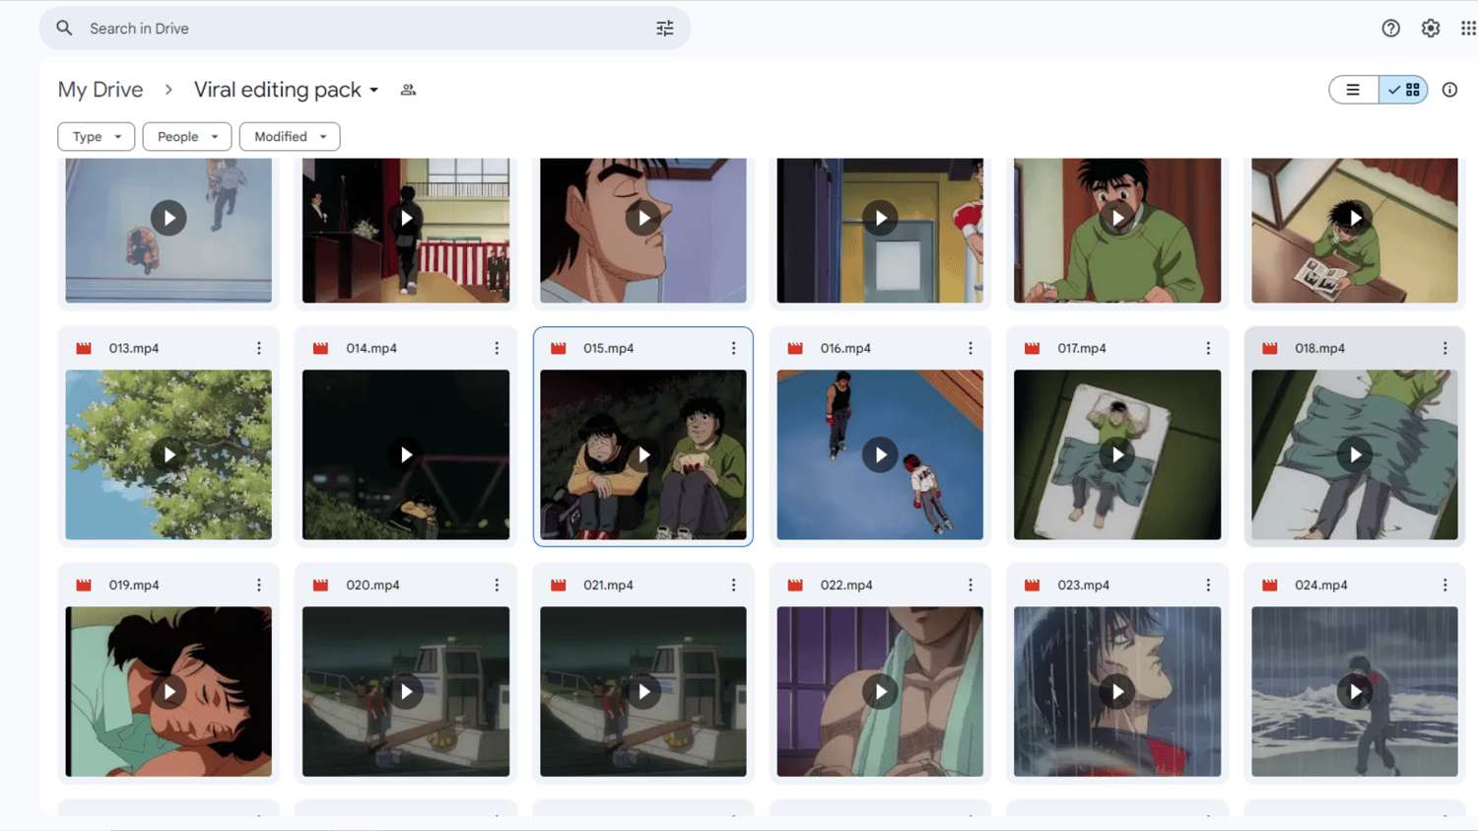Screen dimensions: 1478x831
Task: Select the file name 013.mp4
Action: click(x=134, y=348)
